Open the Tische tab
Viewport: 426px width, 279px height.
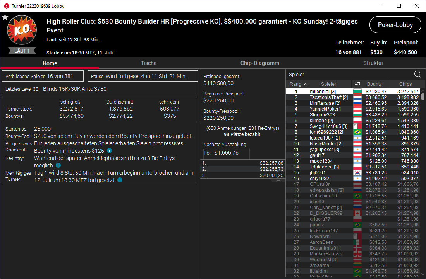coord(148,63)
